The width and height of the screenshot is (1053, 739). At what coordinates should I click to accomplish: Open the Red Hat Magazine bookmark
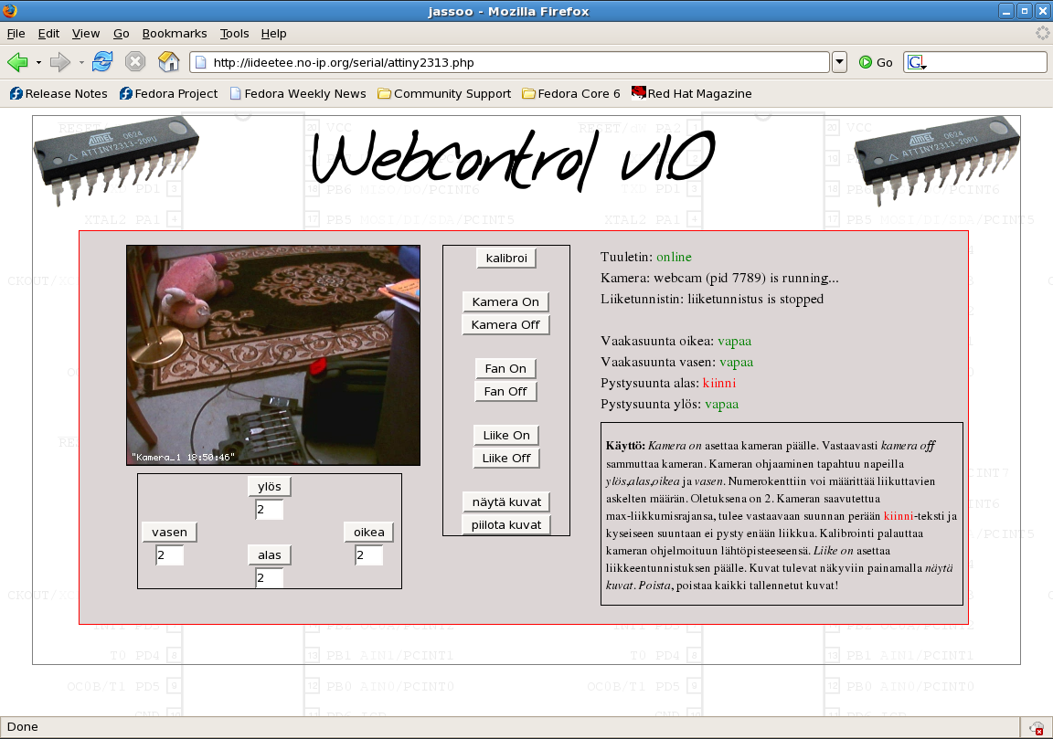pyautogui.click(x=692, y=93)
